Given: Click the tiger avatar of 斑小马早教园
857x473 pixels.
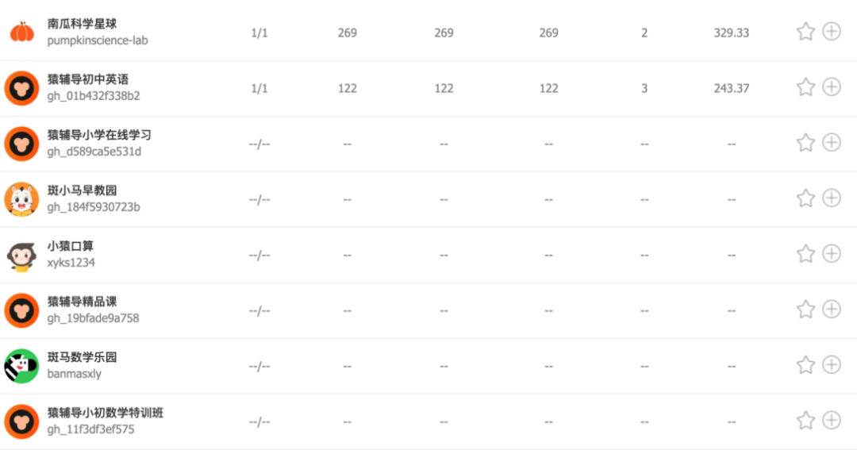Looking at the screenshot, I should click(x=21, y=199).
